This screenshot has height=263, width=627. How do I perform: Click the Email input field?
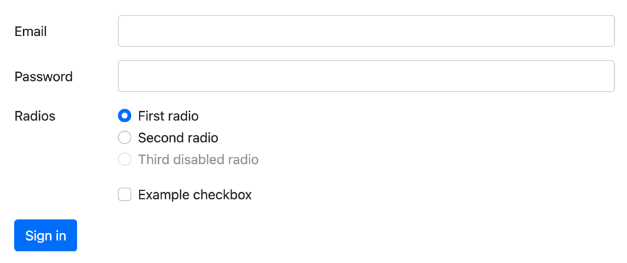(366, 31)
